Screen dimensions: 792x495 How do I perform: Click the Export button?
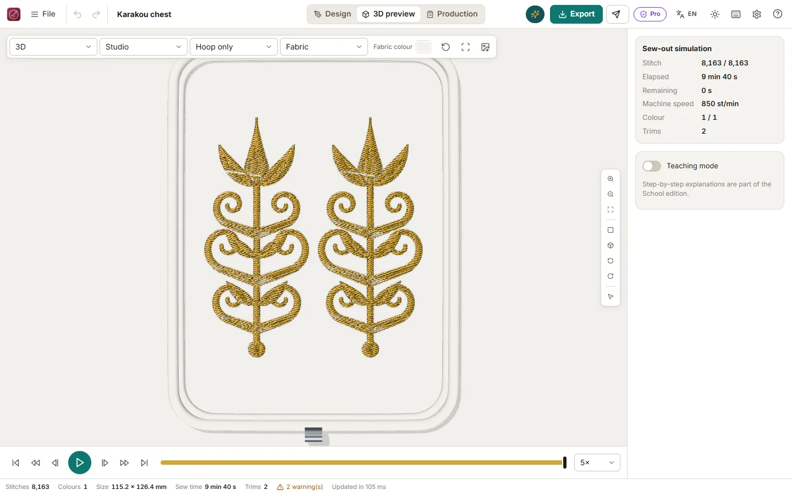click(x=576, y=14)
